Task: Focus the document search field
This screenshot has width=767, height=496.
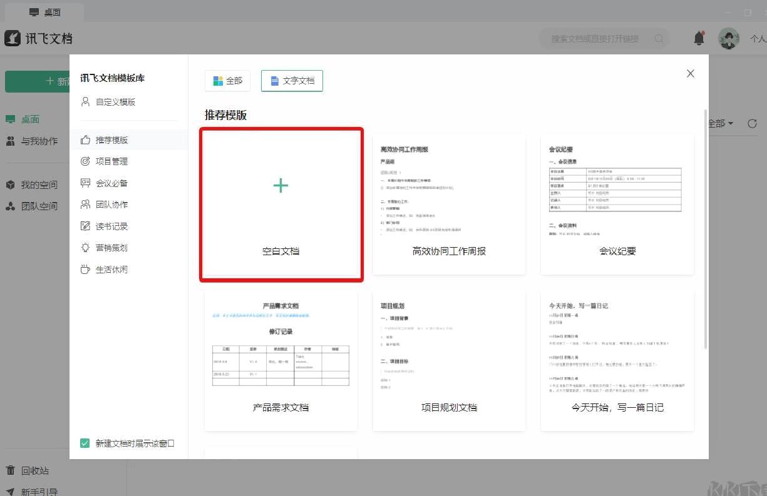Action: [604, 38]
